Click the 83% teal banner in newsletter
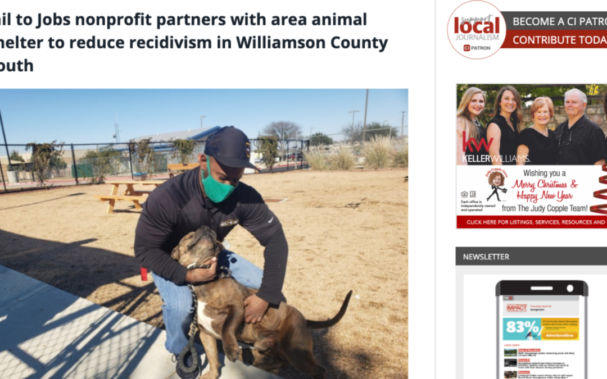 click(522, 328)
